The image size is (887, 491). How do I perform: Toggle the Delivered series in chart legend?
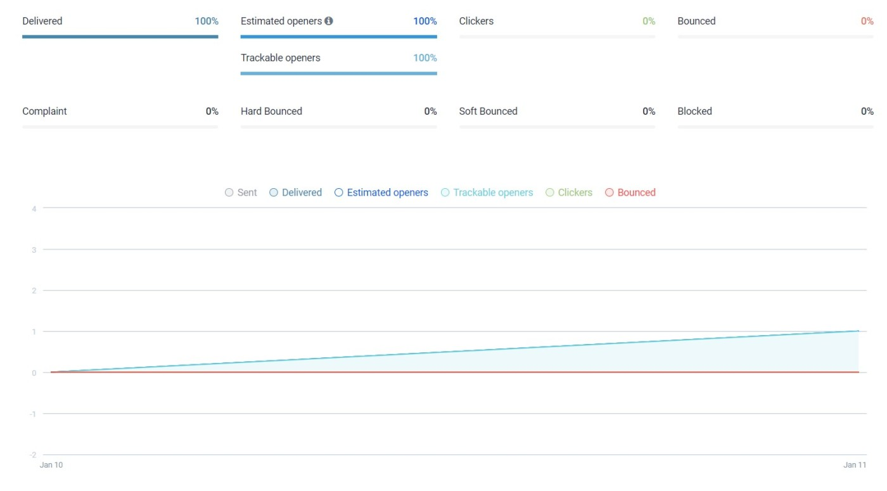pyautogui.click(x=295, y=193)
